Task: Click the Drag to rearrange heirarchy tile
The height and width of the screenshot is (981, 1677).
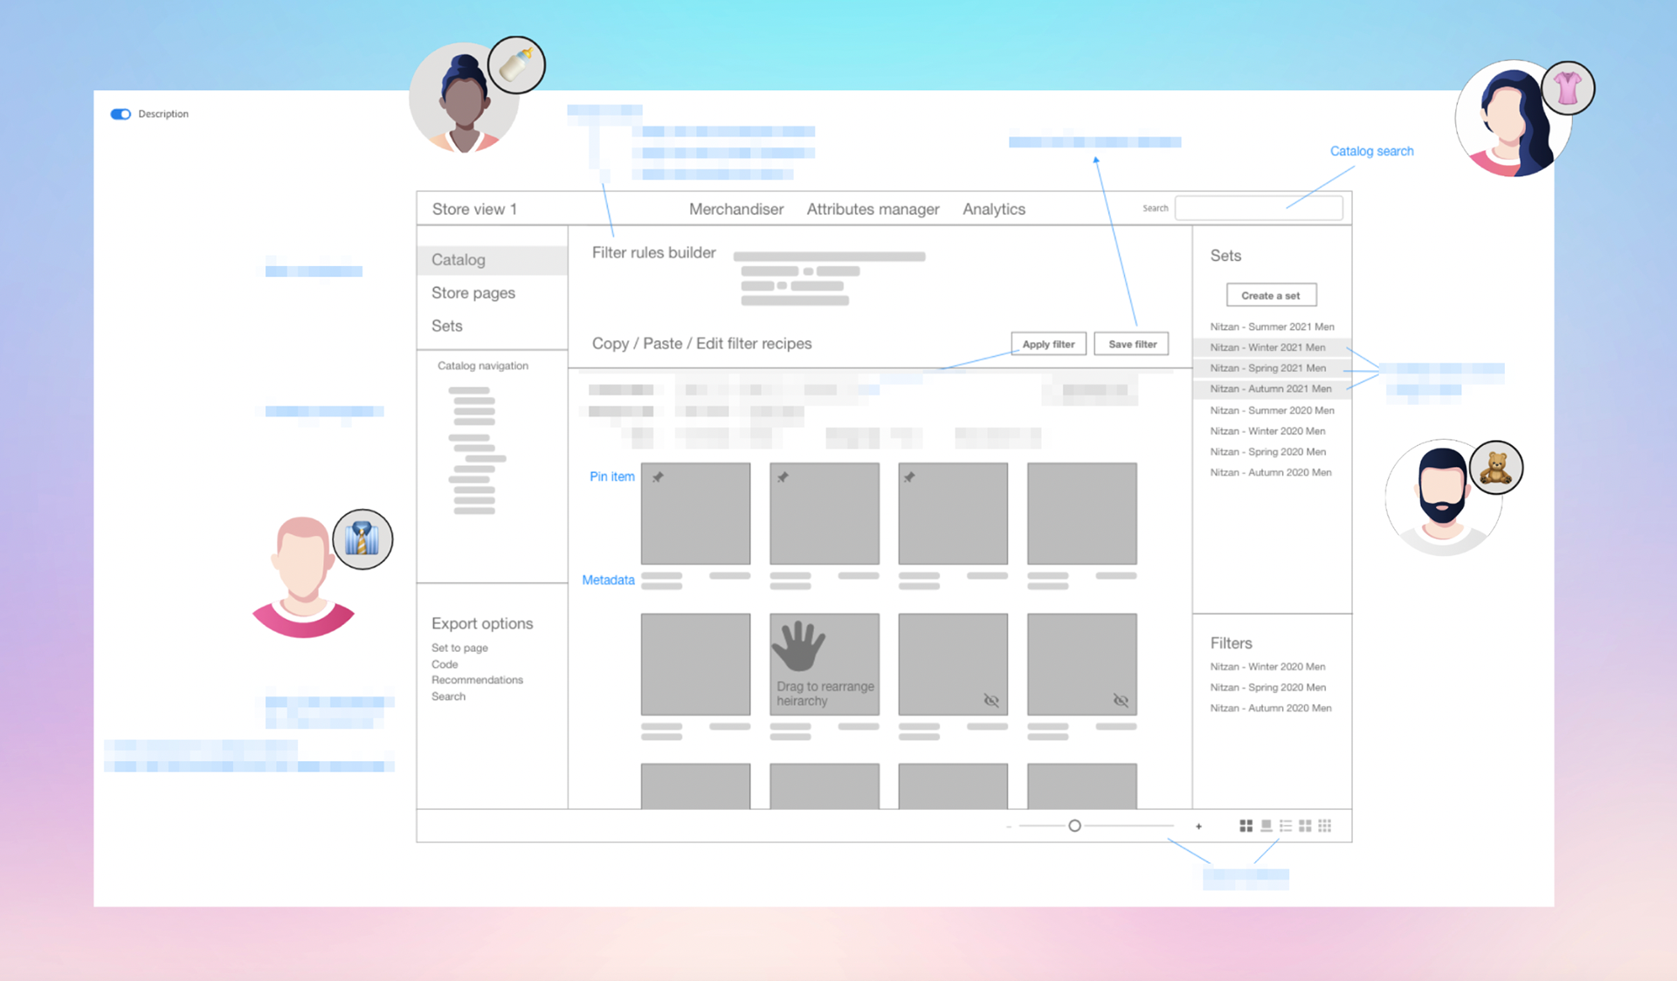Action: click(825, 664)
